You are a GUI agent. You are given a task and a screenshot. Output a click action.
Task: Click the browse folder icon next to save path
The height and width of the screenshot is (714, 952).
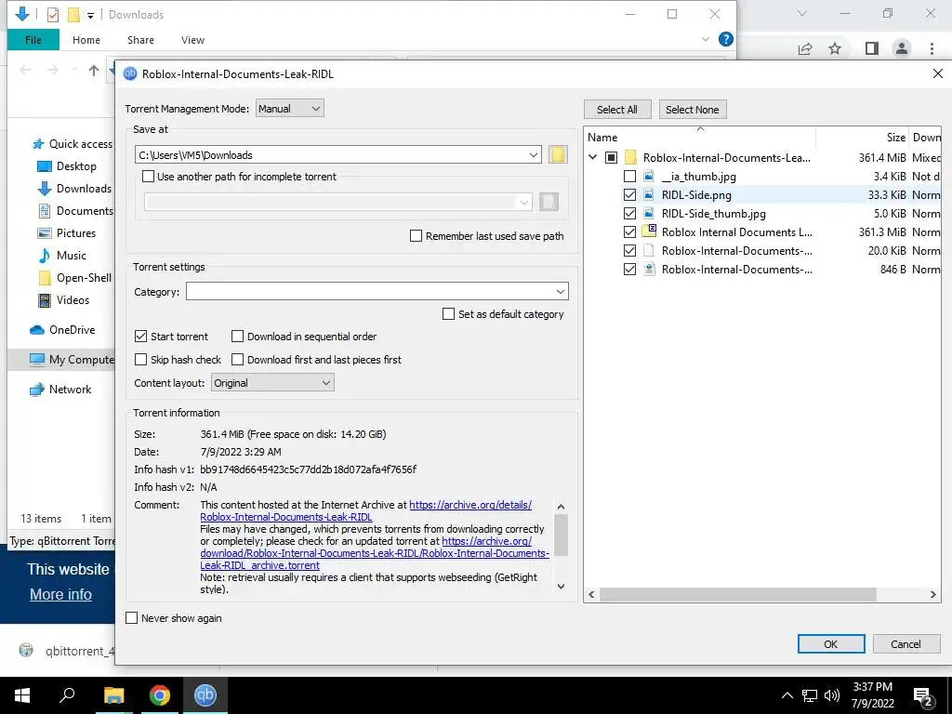click(x=558, y=155)
